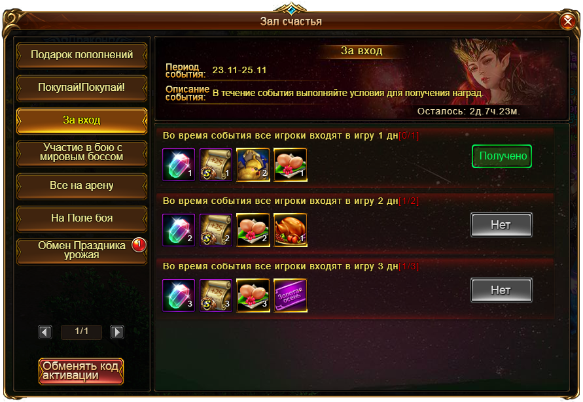This screenshot has width=583, height=402.
Task: Click the gem reward icon in day 1 row
Action: (x=179, y=165)
